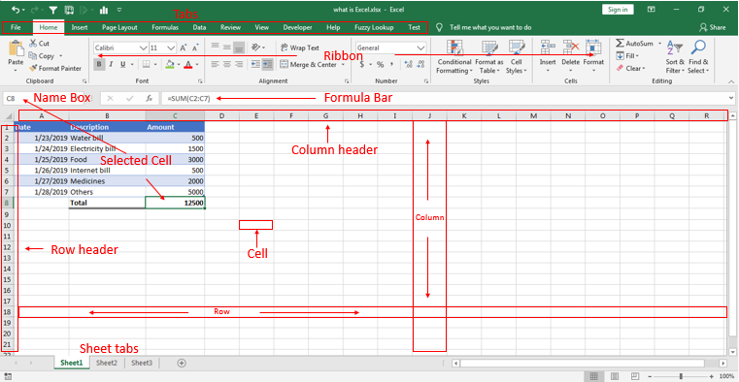Image resolution: width=739 pixels, height=382 pixels.
Task: Open Conditional Formatting menu
Action: click(x=453, y=57)
